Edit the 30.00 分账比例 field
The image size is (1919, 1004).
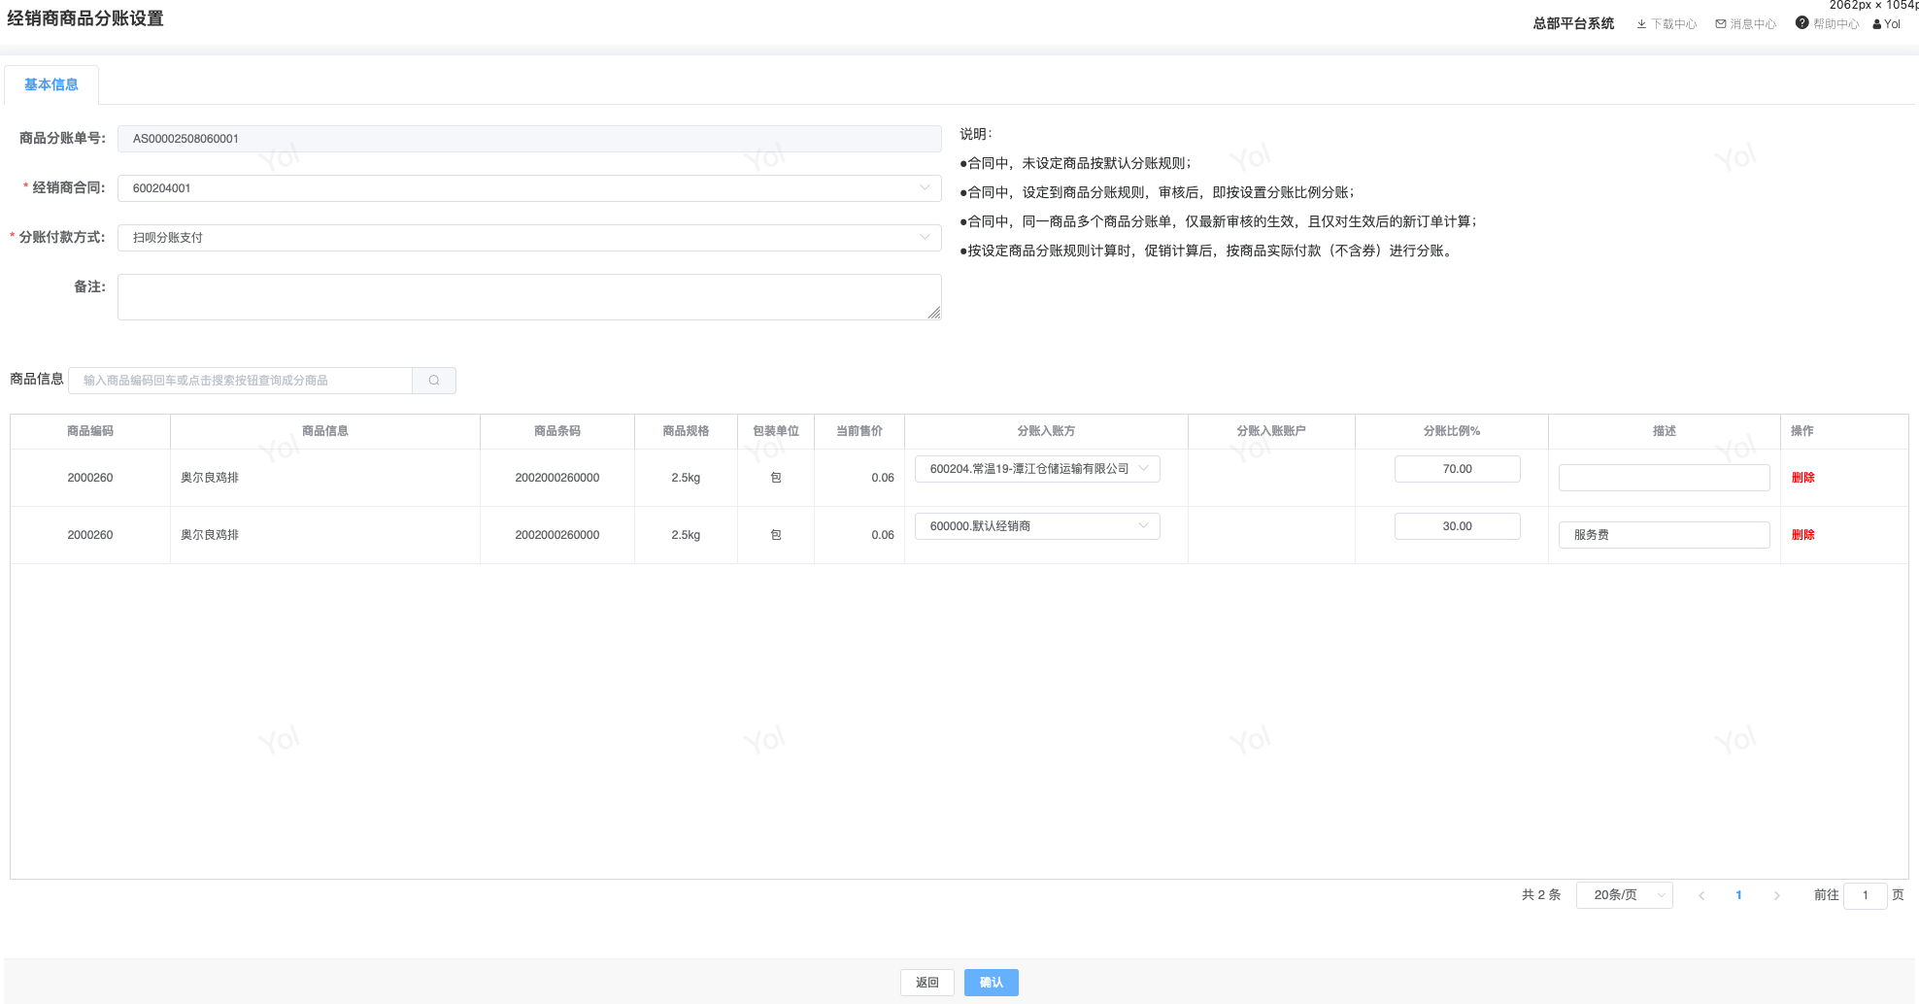coord(1457,526)
